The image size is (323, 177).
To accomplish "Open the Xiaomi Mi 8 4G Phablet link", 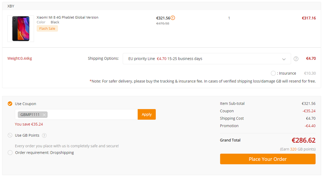I will [68, 17].
